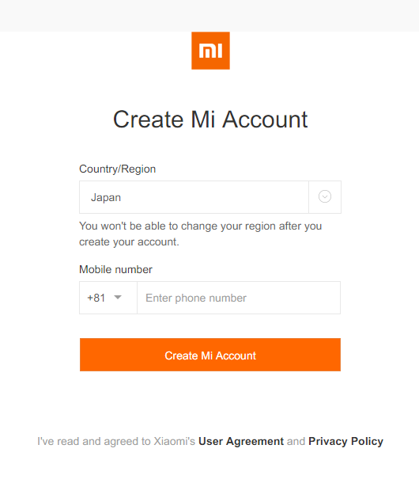419x479 pixels.
Task: Click the orange Create Mi Account button
Action: [210, 355]
